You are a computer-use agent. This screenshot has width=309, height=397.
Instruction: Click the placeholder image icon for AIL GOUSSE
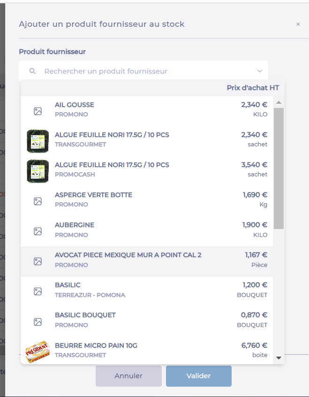point(38,111)
